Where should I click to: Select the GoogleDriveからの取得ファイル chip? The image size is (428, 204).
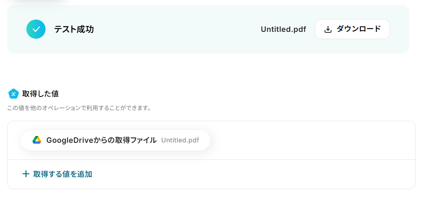point(115,140)
